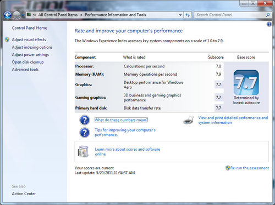The width and height of the screenshot is (275, 205).
Task: Click the Base score column header
Action: coord(246,57)
